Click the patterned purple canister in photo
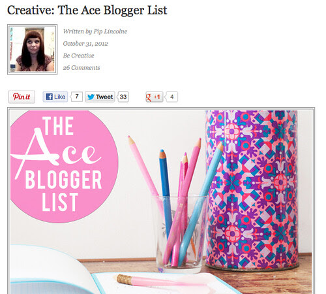326x294 pixels. 252,191
